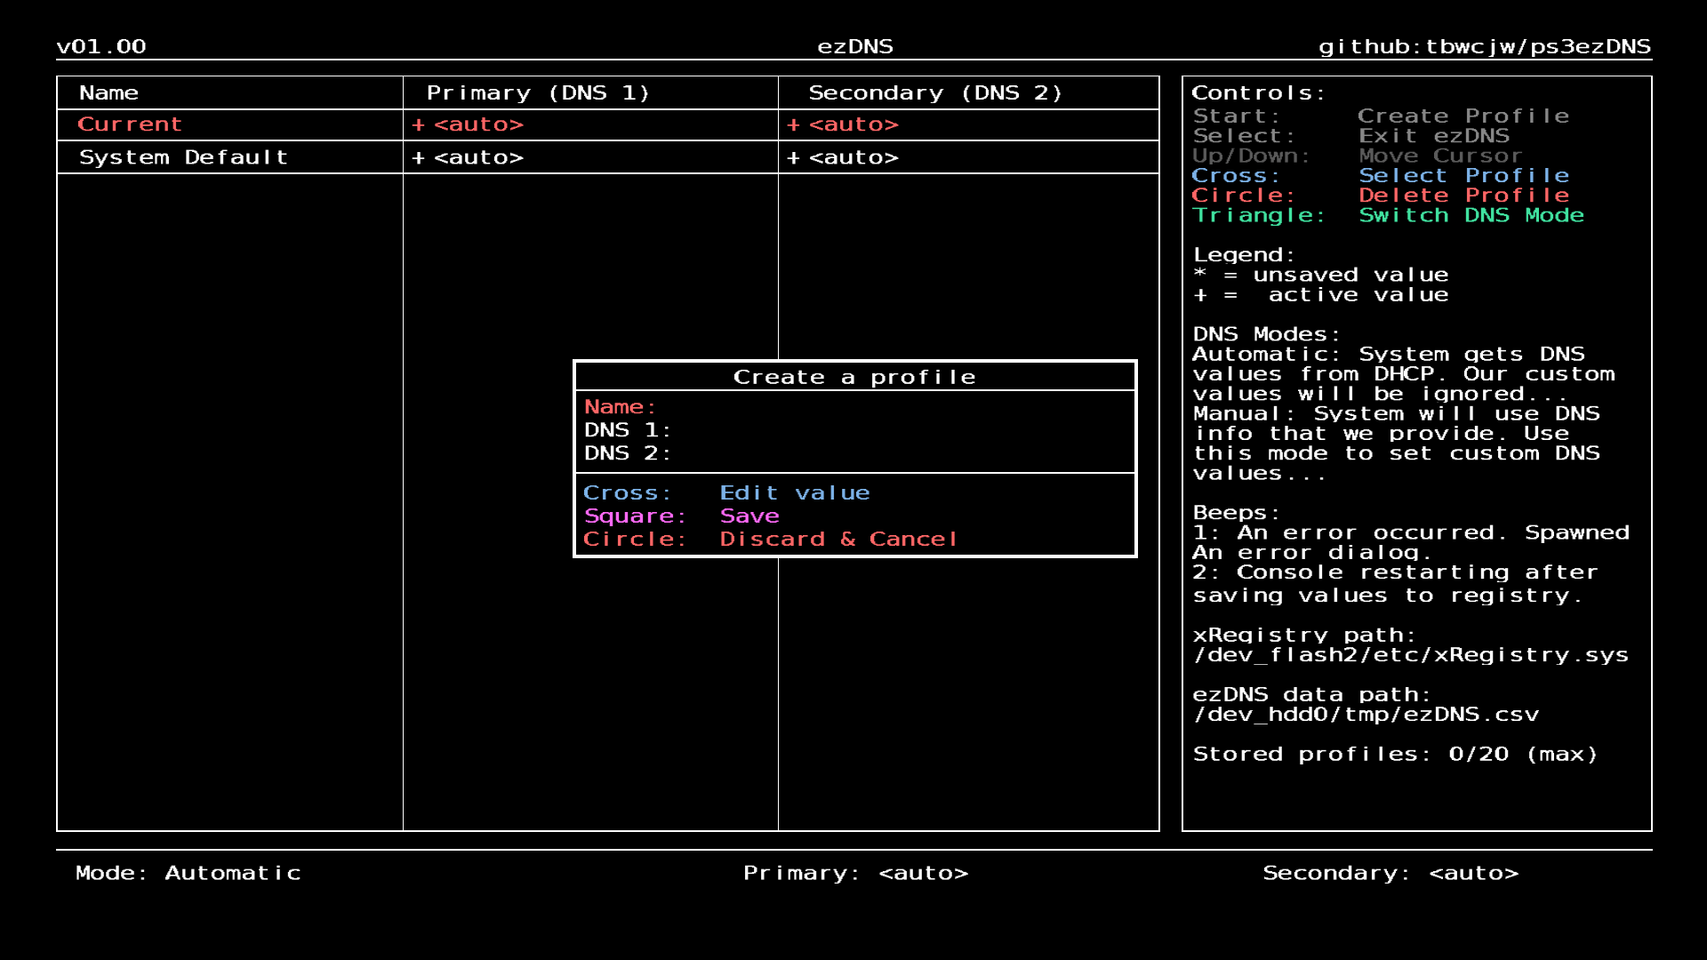This screenshot has width=1707, height=960.
Task: Select the DNS 2 field in dialog
Action: pyautogui.click(x=854, y=453)
